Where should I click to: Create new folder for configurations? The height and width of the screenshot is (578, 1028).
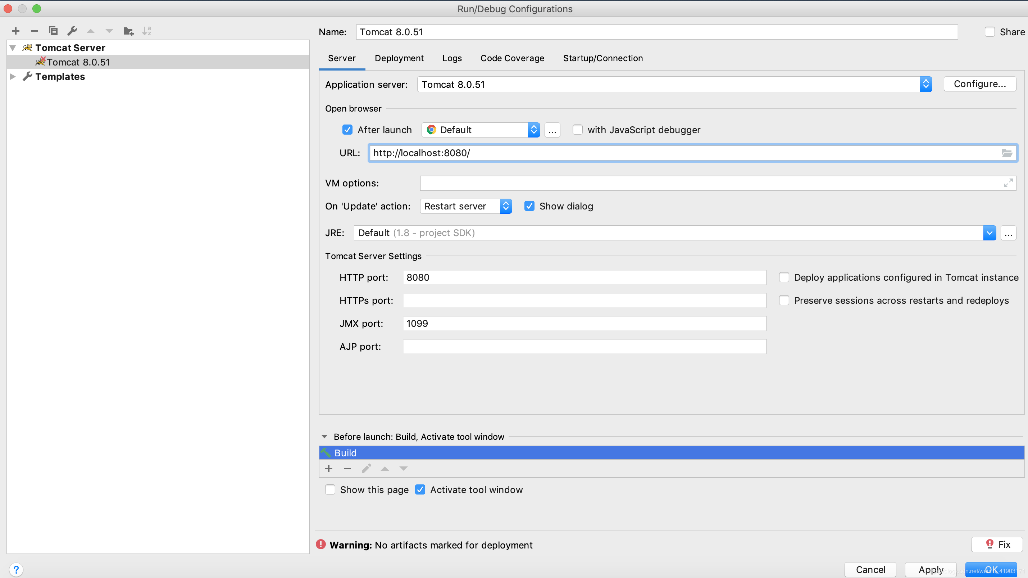point(128,31)
